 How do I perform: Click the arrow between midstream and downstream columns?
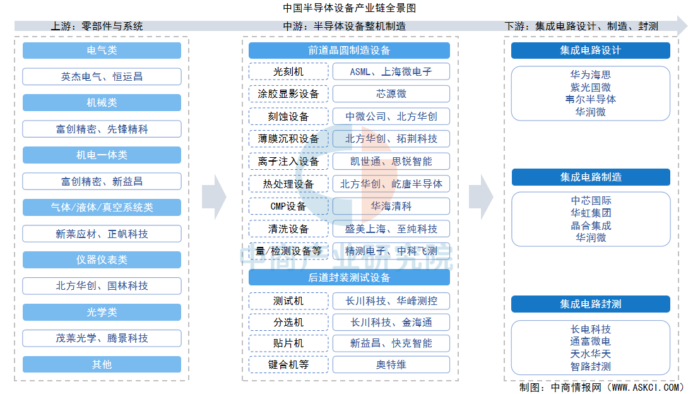coord(480,197)
